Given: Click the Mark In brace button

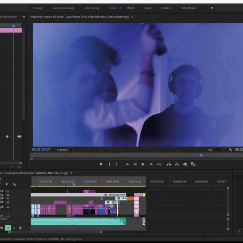Looking at the screenshot, I should tap(109, 164).
